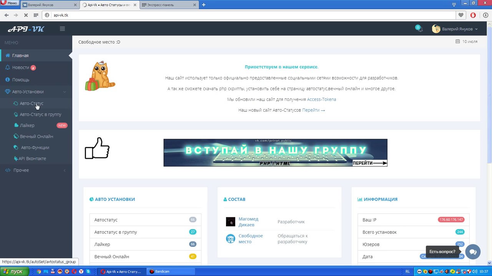Open the Лайкер submenu item
Screen dimensions: 492x276
coord(36,125)
